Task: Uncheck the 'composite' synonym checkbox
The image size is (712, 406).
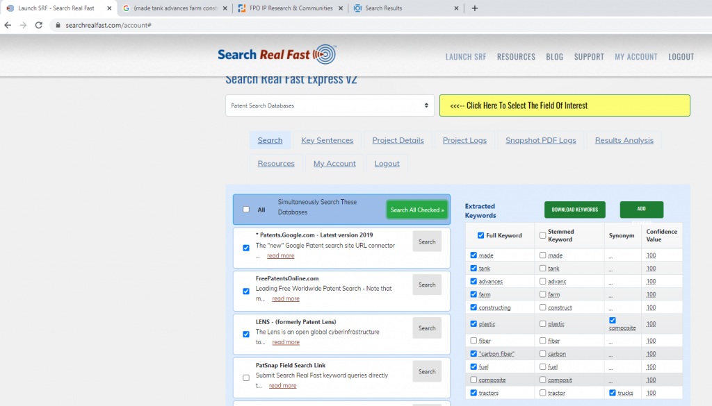Action: (613, 321)
